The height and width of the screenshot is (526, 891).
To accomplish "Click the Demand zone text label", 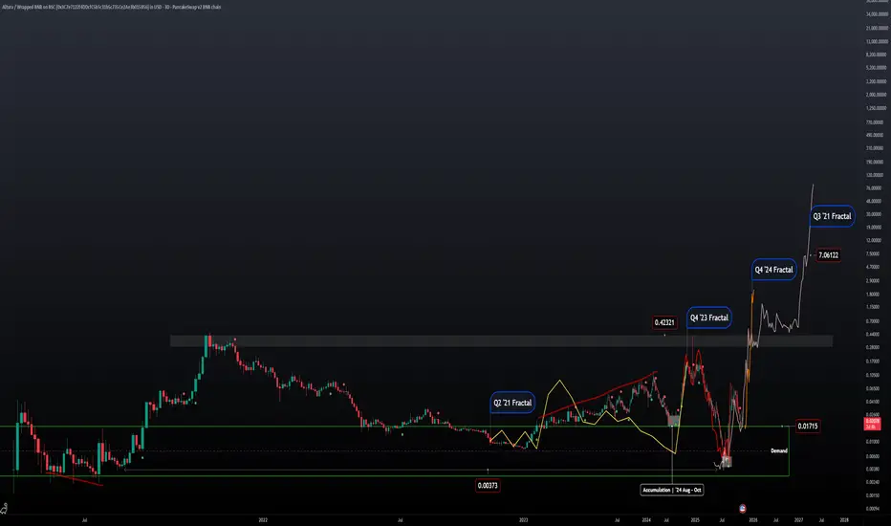I will point(779,449).
